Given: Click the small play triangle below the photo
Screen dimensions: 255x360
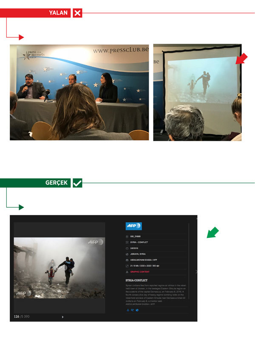Looking at the screenshot, I should click(63, 317).
